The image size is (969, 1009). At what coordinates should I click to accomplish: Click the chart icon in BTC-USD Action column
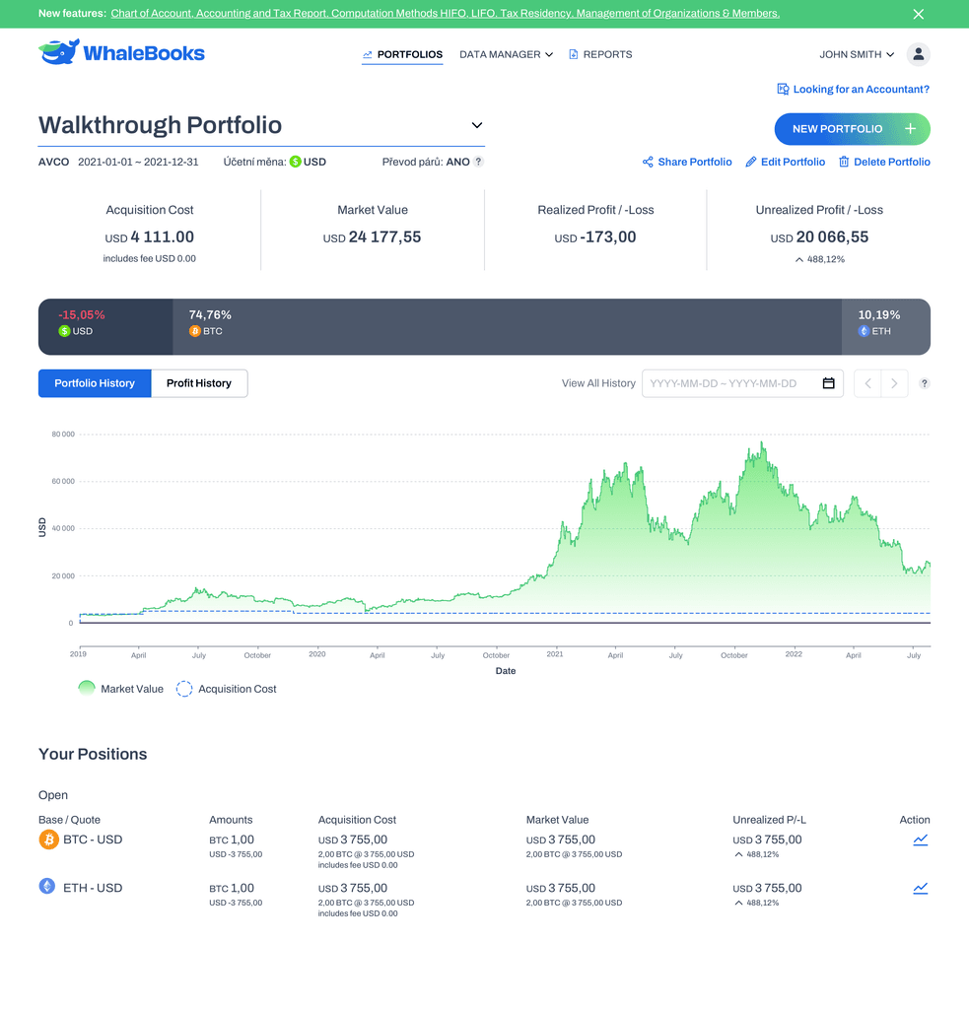(x=920, y=840)
